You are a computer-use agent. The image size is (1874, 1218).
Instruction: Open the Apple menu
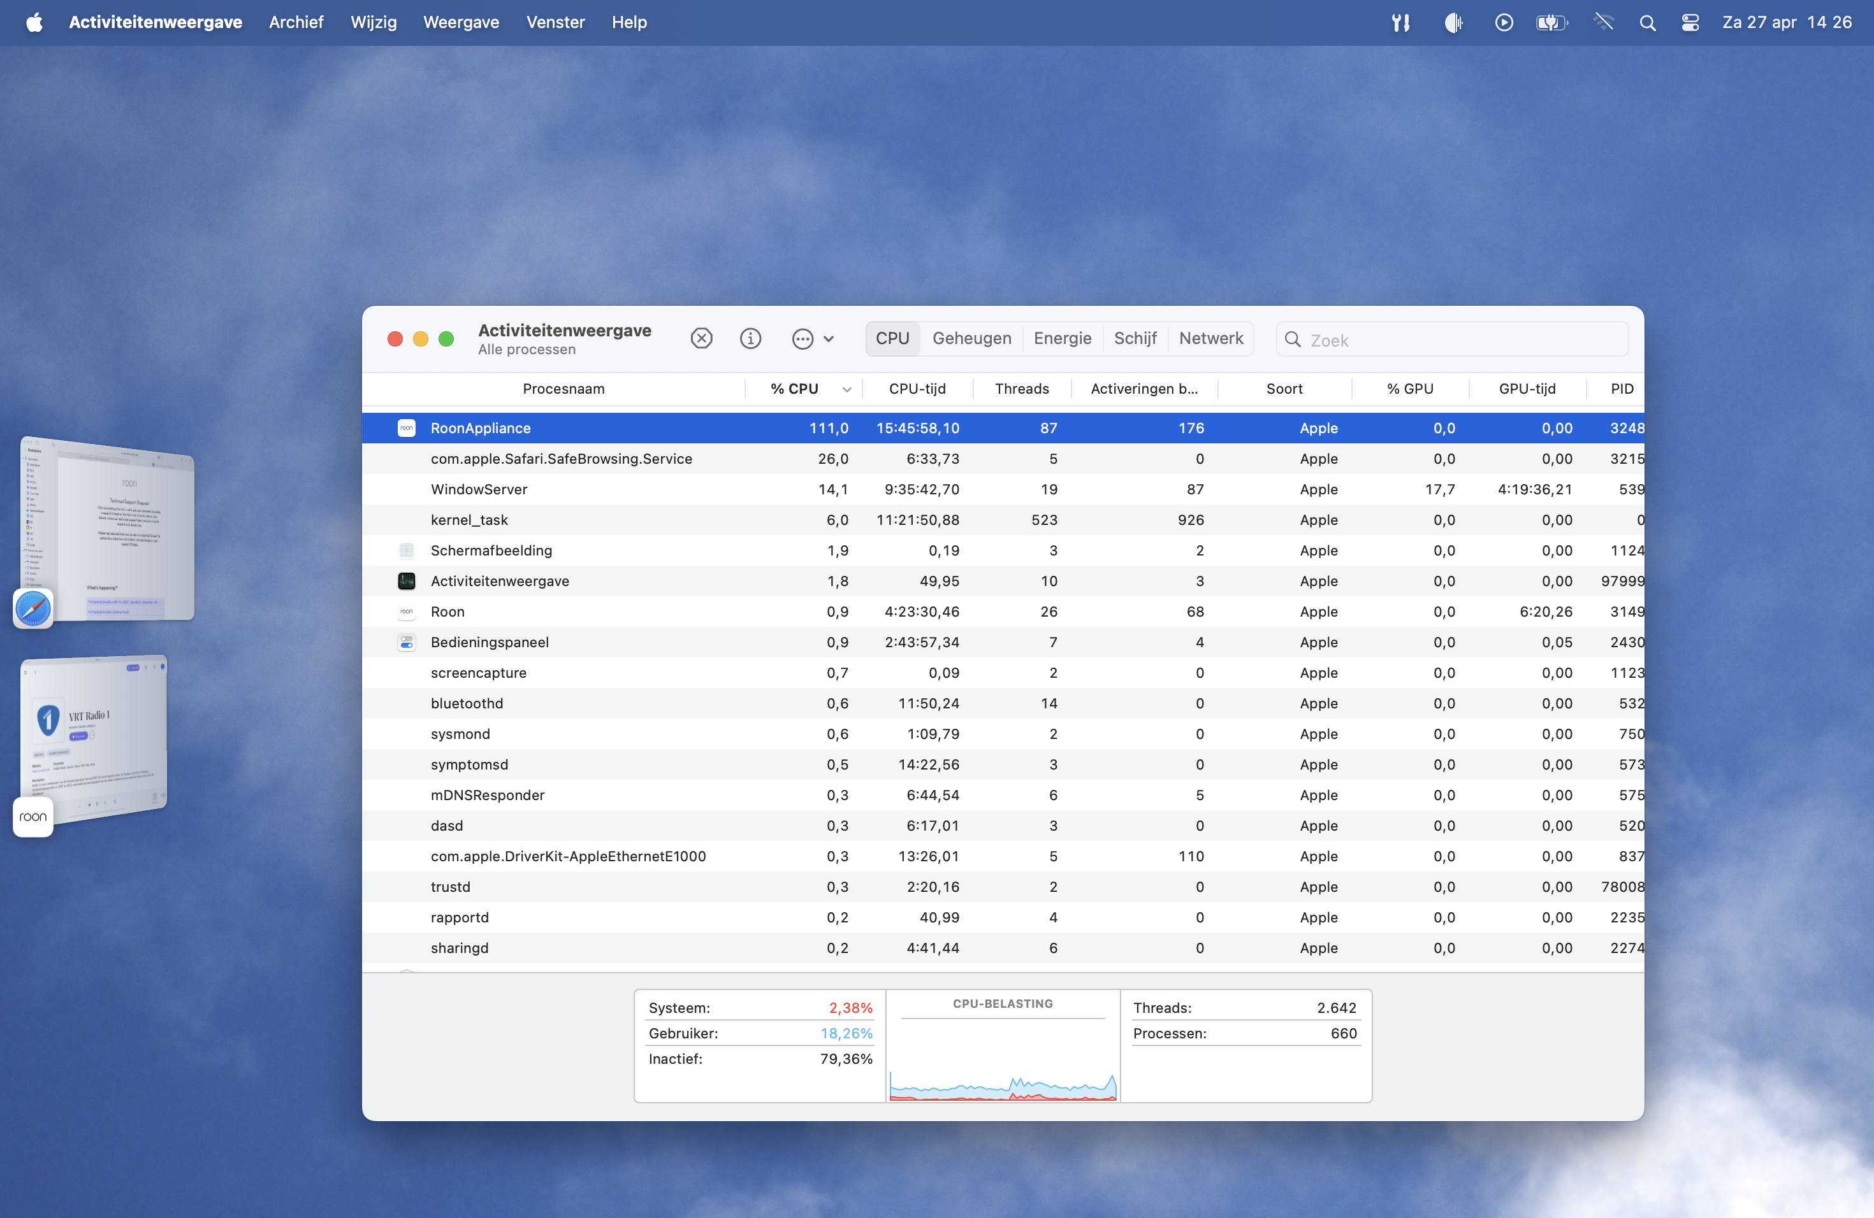pyautogui.click(x=34, y=22)
